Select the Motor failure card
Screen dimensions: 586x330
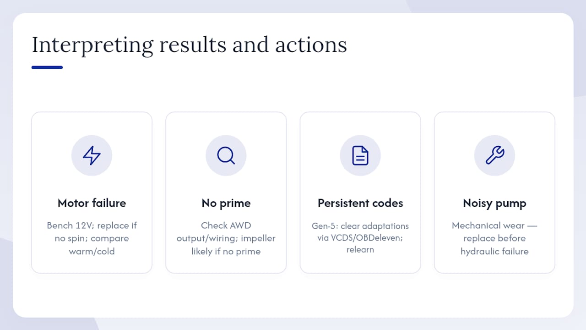click(x=92, y=192)
